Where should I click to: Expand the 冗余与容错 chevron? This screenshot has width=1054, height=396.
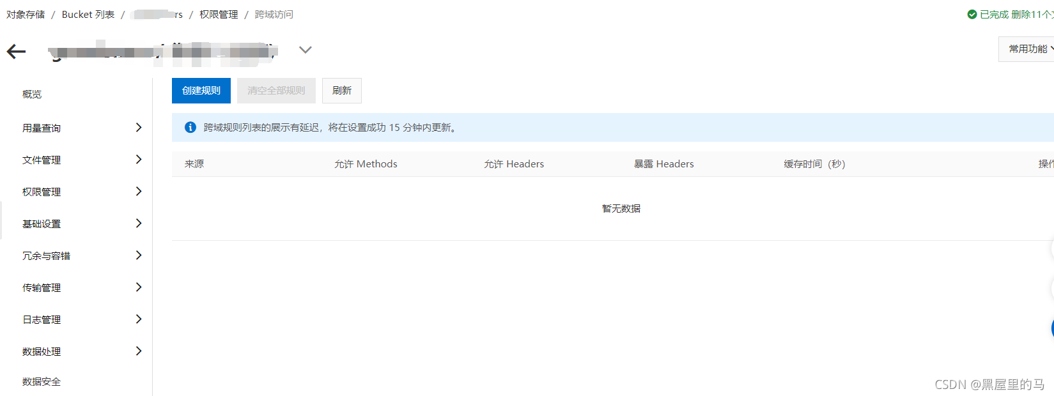tap(139, 255)
